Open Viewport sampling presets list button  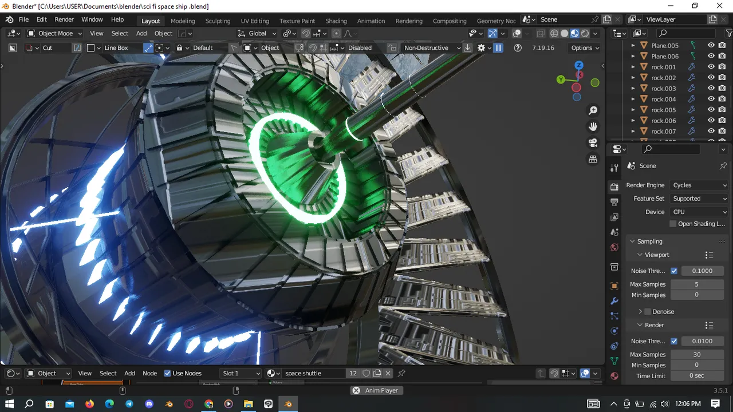[709, 255]
